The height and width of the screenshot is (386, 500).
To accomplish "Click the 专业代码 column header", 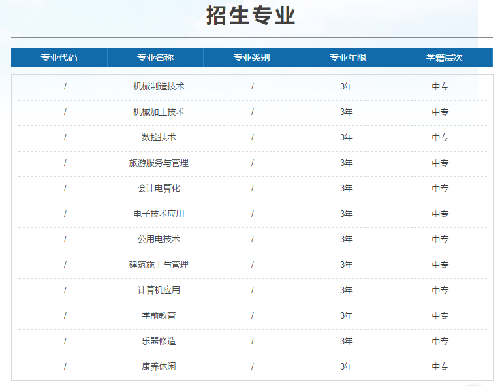I will (x=59, y=57).
